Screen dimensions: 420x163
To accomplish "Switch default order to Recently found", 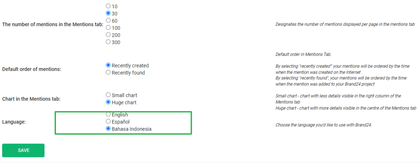I will (108, 72).
